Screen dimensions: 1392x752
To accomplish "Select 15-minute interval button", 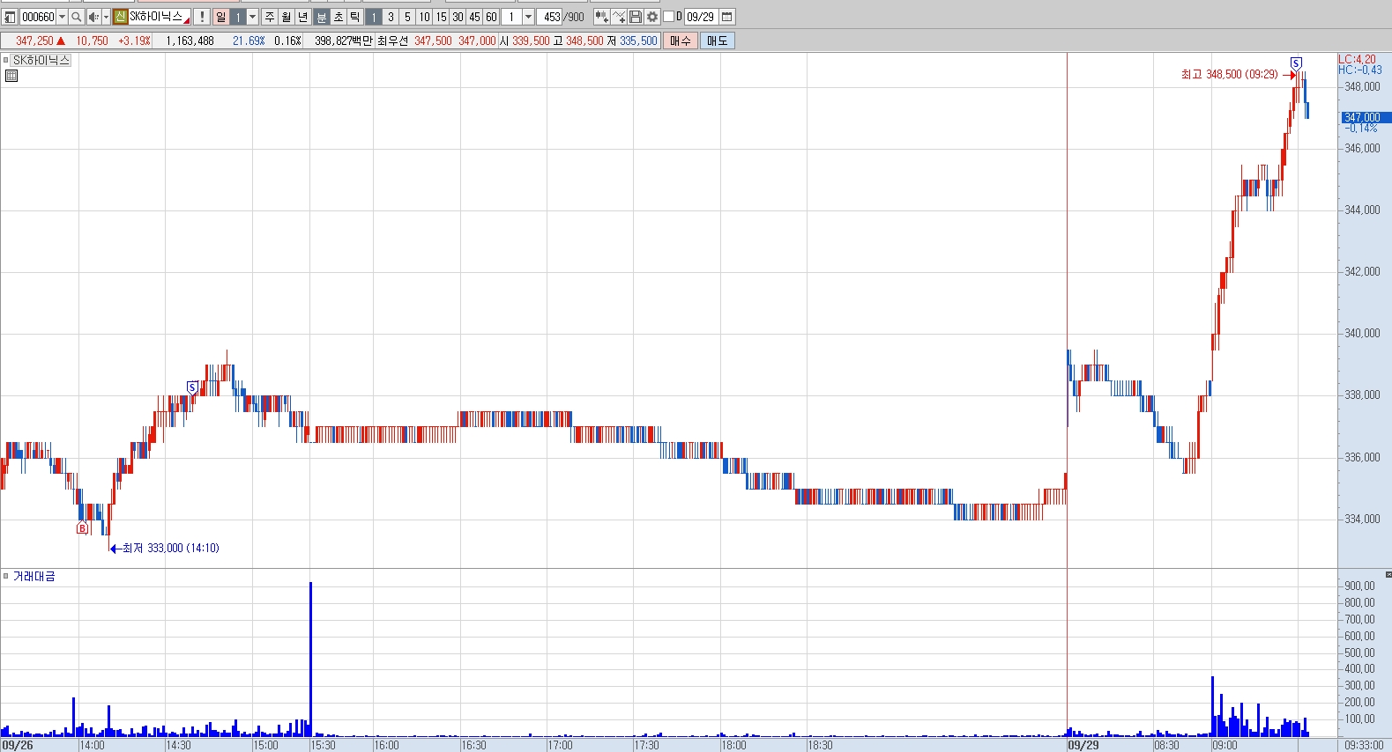I will [441, 17].
